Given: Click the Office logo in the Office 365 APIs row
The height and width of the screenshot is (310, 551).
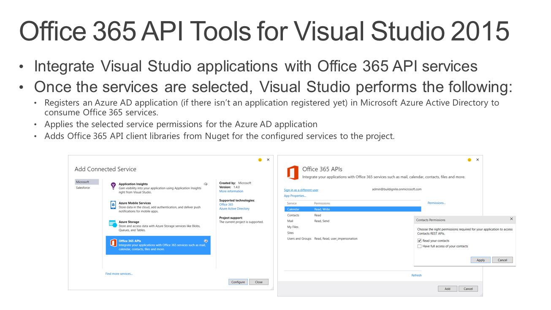Looking at the screenshot, I should (x=113, y=243).
